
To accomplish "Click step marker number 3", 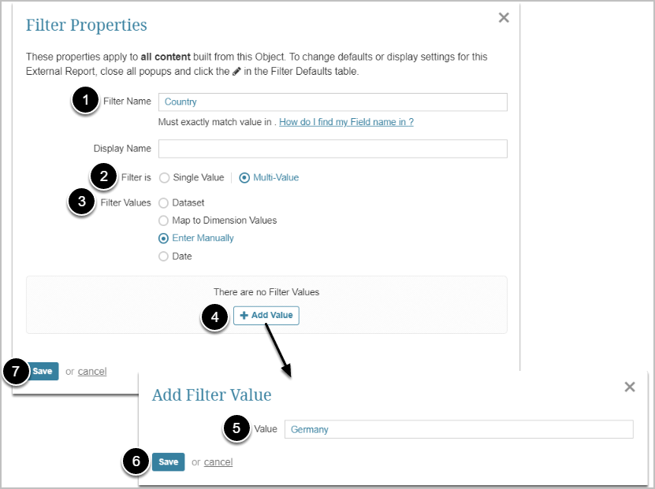I will 82,202.
